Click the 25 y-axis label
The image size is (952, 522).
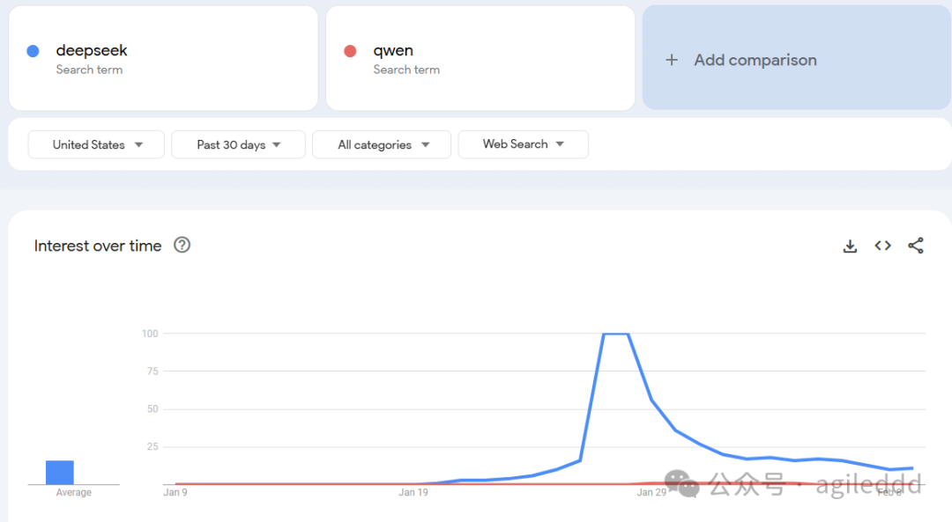[x=152, y=447]
